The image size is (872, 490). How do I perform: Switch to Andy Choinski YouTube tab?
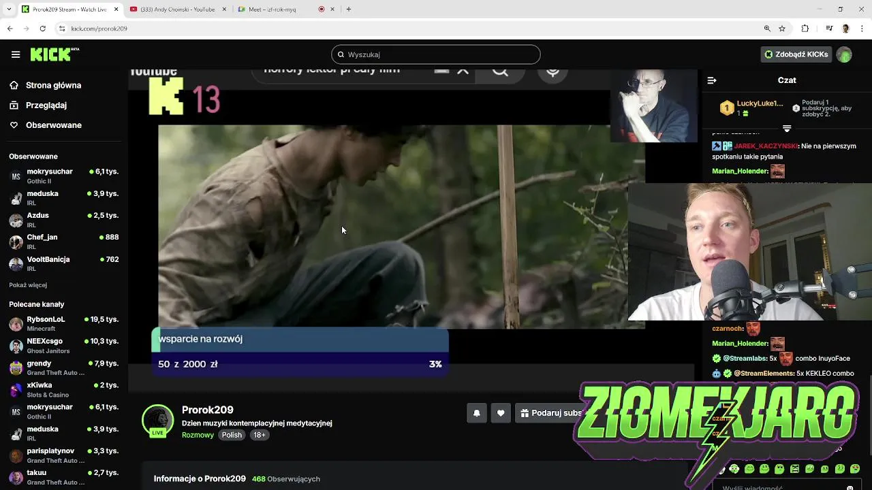click(177, 10)
